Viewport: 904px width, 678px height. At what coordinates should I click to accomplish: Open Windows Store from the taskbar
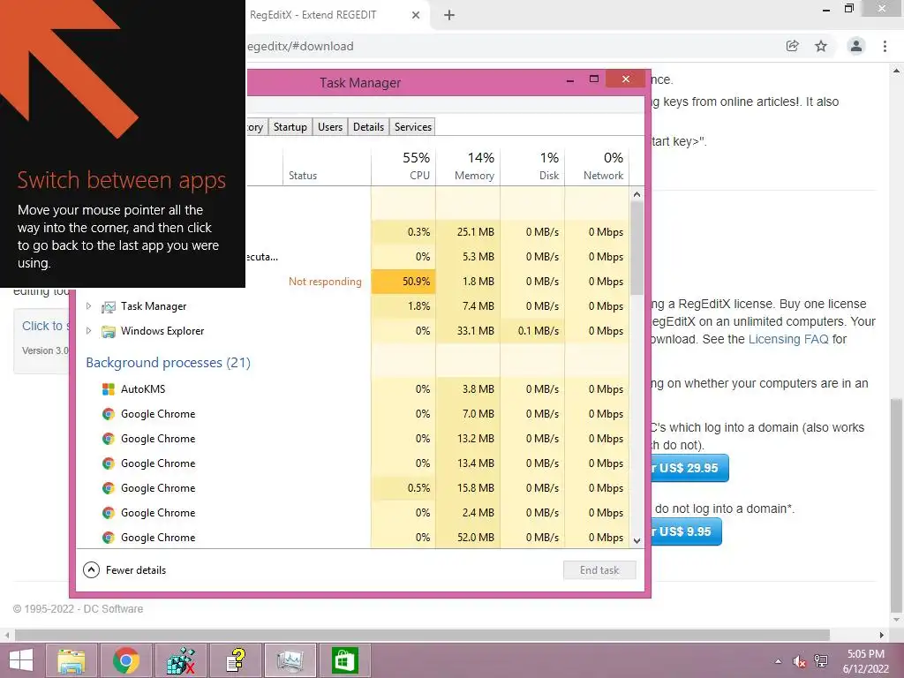345,660
